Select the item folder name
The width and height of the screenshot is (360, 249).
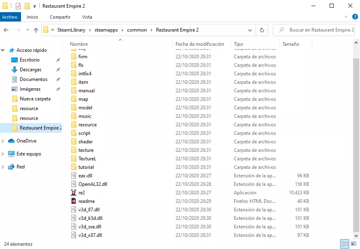[83, 82]
